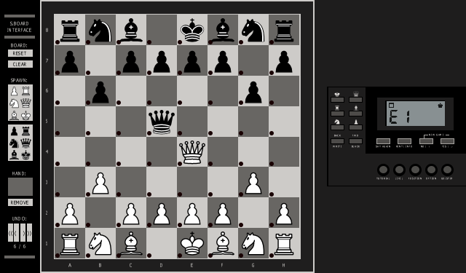The height and width of the screenshot is (273, 466).
Task: Click the NO key
Action: [x=426, y=141]
